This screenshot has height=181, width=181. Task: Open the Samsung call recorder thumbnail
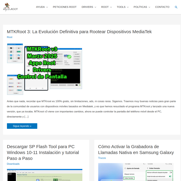136,172
